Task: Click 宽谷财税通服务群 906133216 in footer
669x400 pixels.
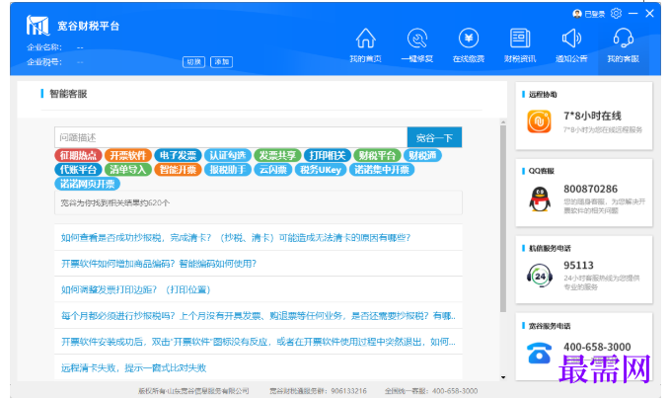Action: click(318, 391)
